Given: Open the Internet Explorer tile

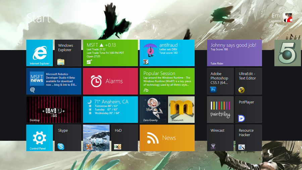Looking at the screenshot, I should coord(40,53).
